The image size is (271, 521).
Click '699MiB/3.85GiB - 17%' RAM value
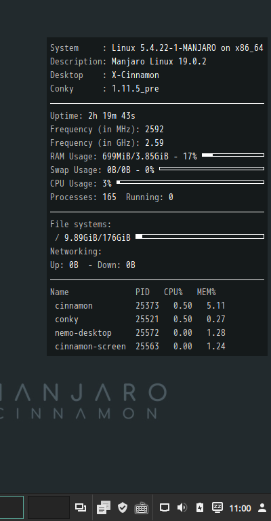[150, 157]
